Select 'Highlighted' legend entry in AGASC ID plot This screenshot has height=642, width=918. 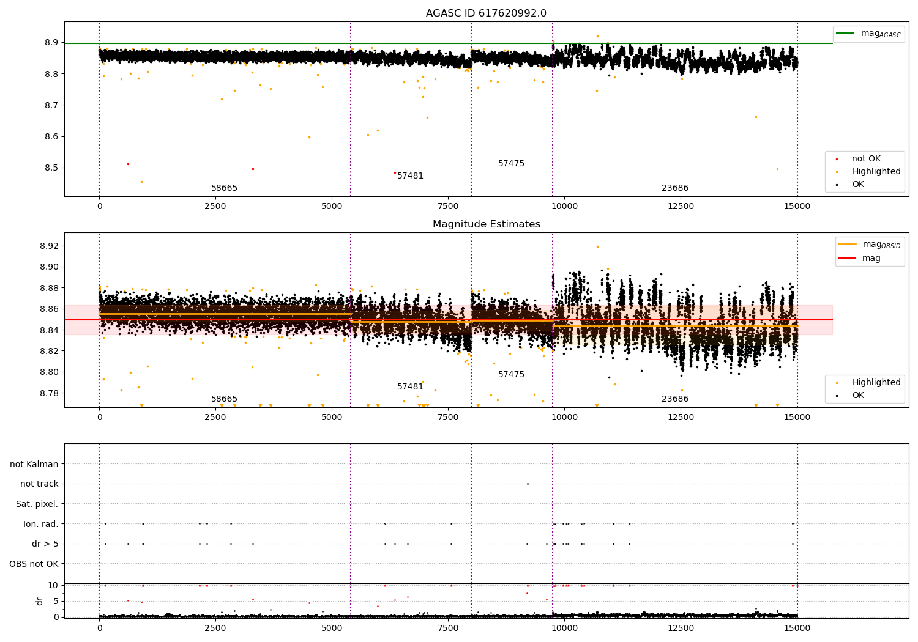[876, 172]
